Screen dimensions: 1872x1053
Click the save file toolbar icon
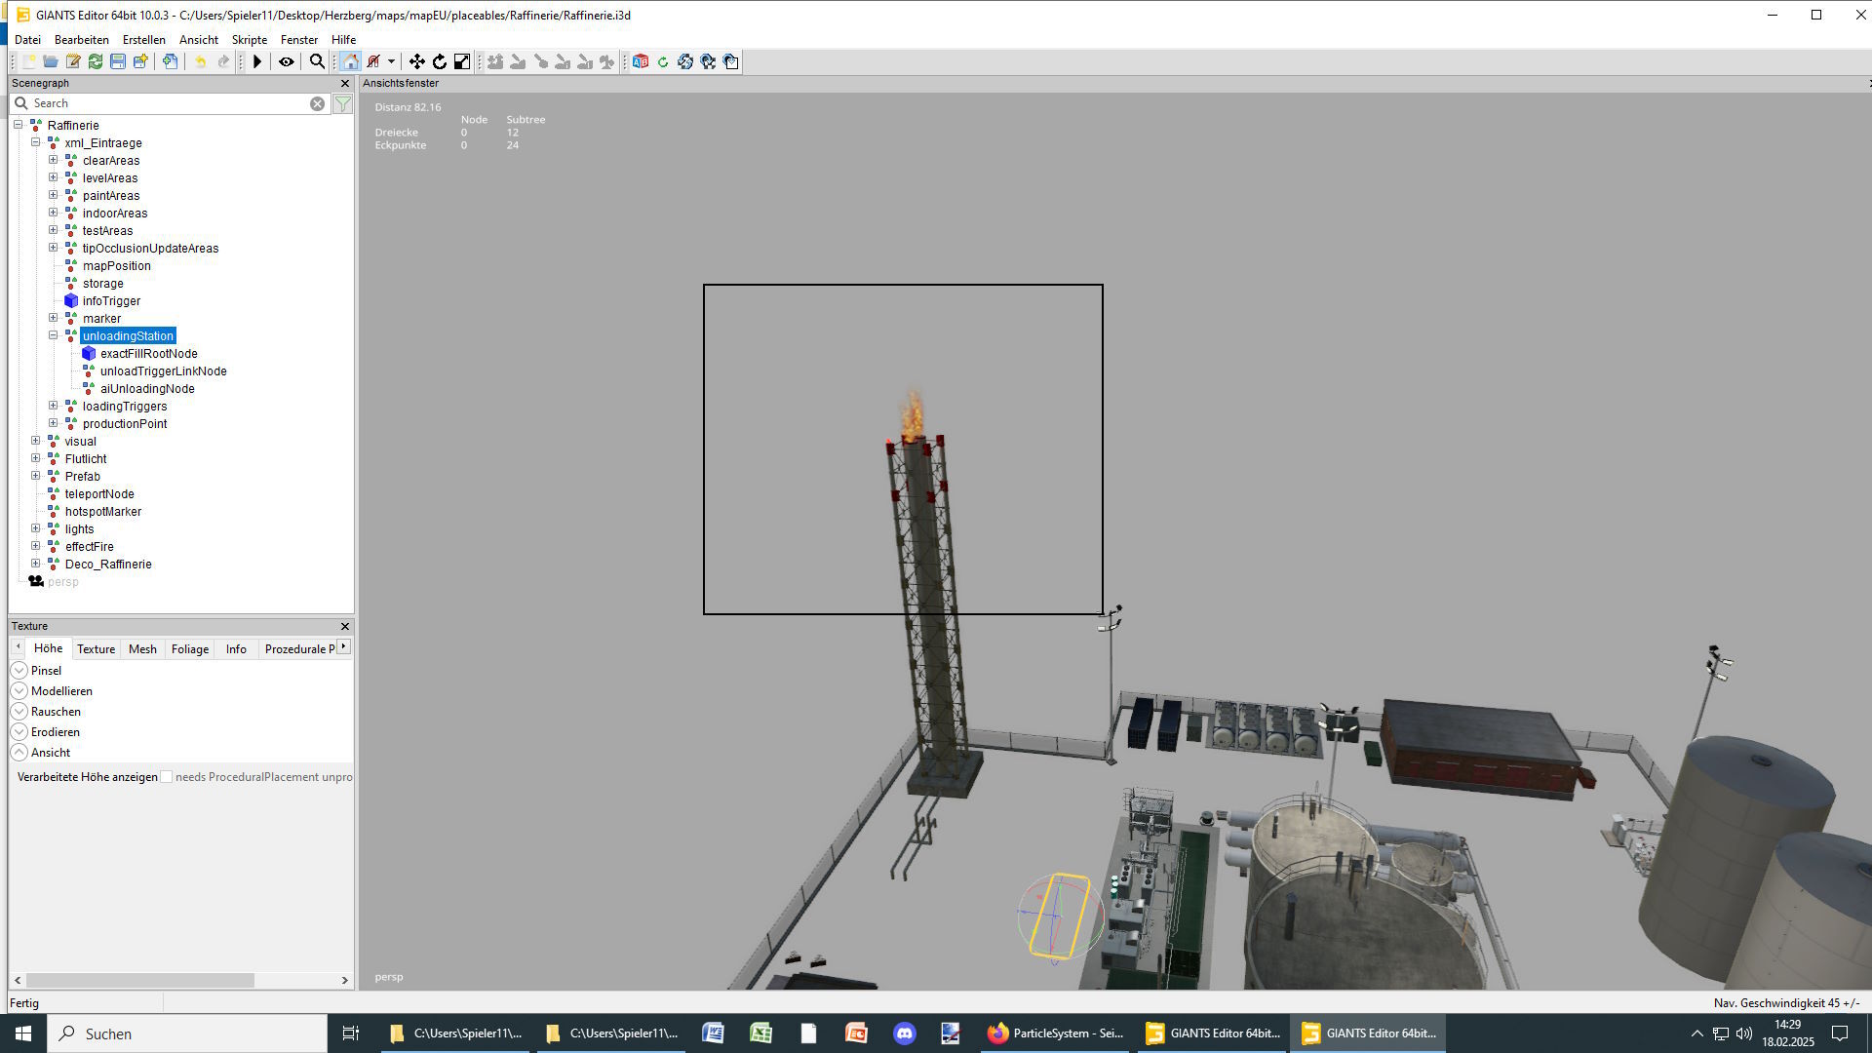pyautogui.click(x=118, y=61)
